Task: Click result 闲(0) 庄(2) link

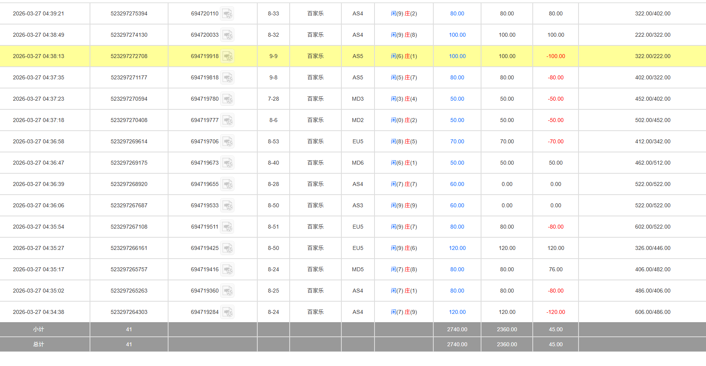Action: tap(404, 120)
